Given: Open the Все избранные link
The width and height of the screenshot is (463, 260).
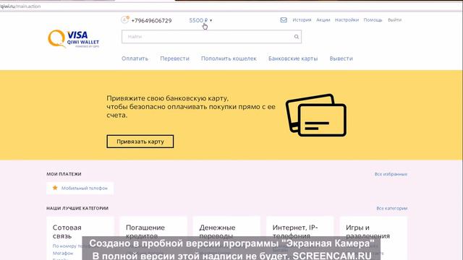Looking at the screenshot, I should [391, 174].
